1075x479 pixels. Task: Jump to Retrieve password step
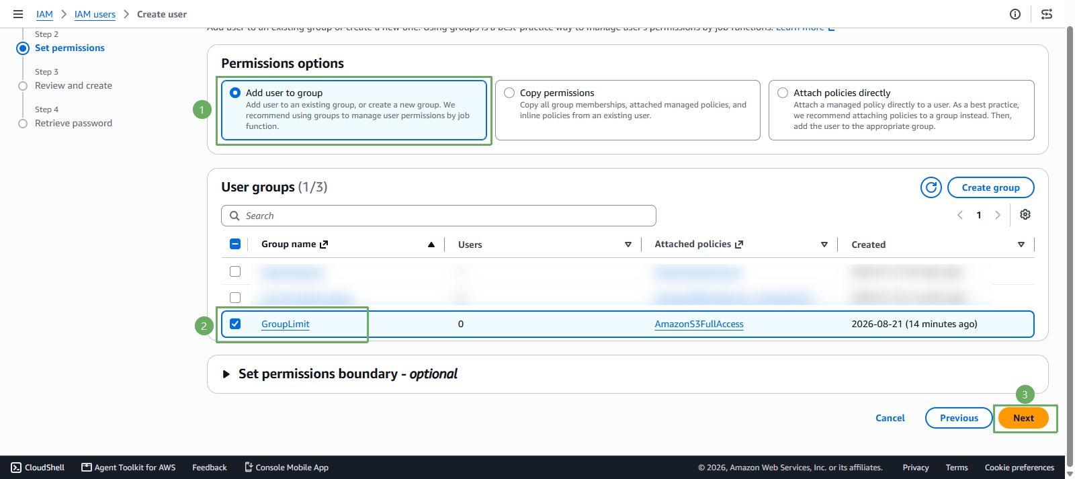[73, 123]
